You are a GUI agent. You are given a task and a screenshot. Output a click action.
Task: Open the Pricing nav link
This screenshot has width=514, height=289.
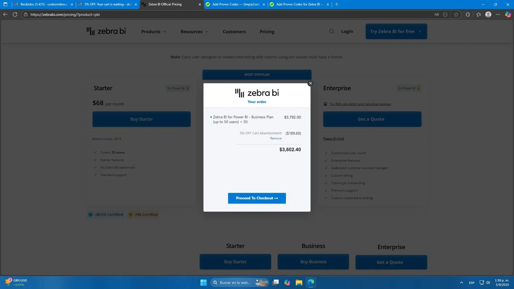coord(267,32)
